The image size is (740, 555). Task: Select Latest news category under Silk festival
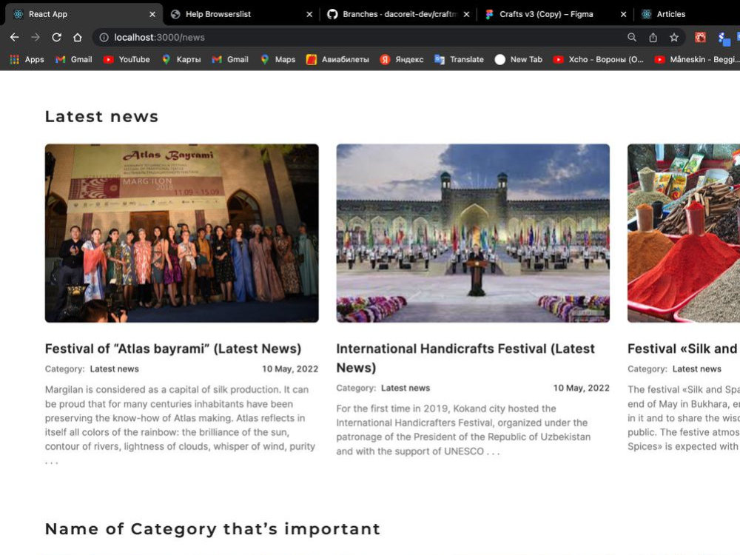(696, 369)
